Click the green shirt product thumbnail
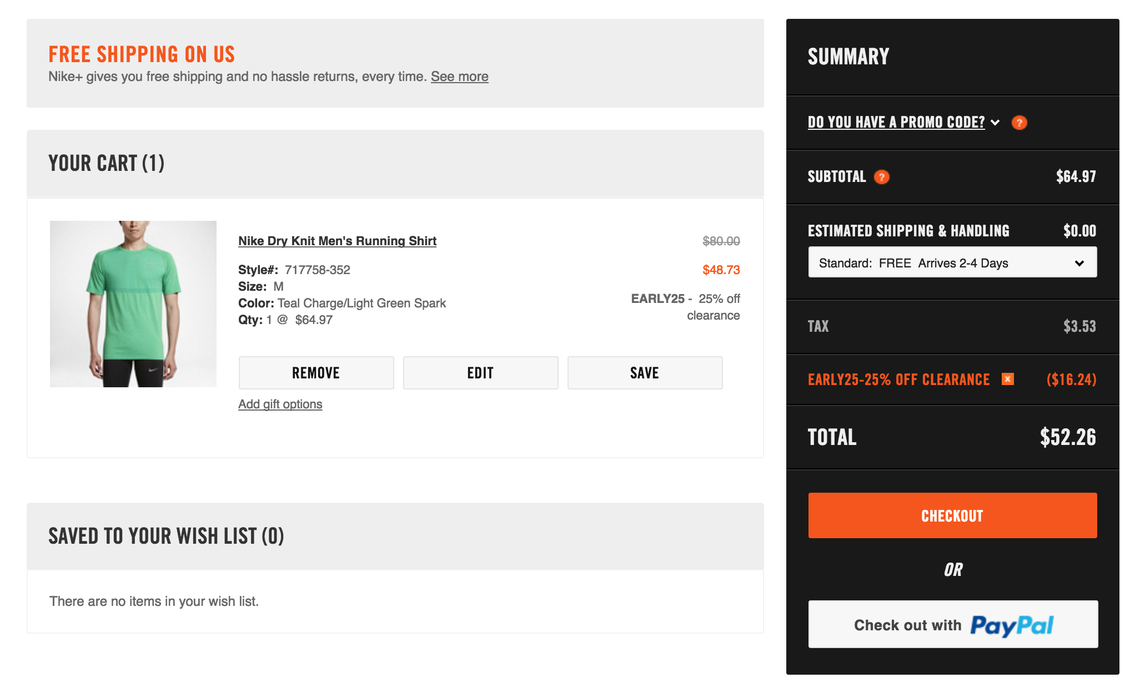The width and height of the screenshot is (1135, 688). click(x=133, y=304)
